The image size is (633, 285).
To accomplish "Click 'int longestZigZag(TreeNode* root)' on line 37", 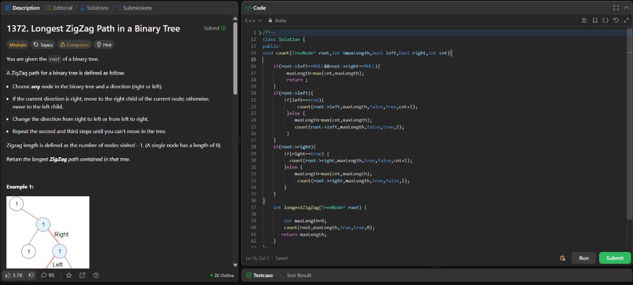I will coord(320,208).
